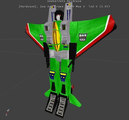
Task: Click the Decepticon emblem on the smaller wing
Action: click(x=41, y=37)
